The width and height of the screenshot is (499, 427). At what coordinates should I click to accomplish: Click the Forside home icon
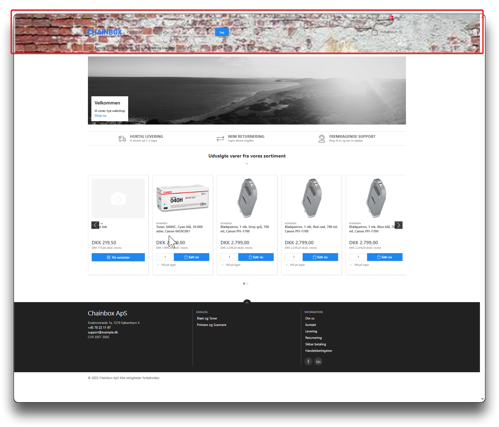click(x=90, y=48)
